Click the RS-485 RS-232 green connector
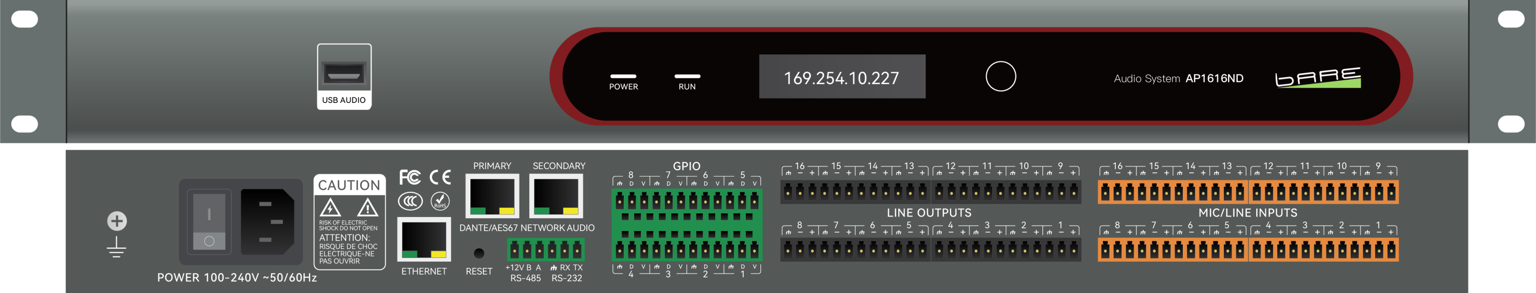This screenshot has width=1536, height=293. click(x=545, y=249)
